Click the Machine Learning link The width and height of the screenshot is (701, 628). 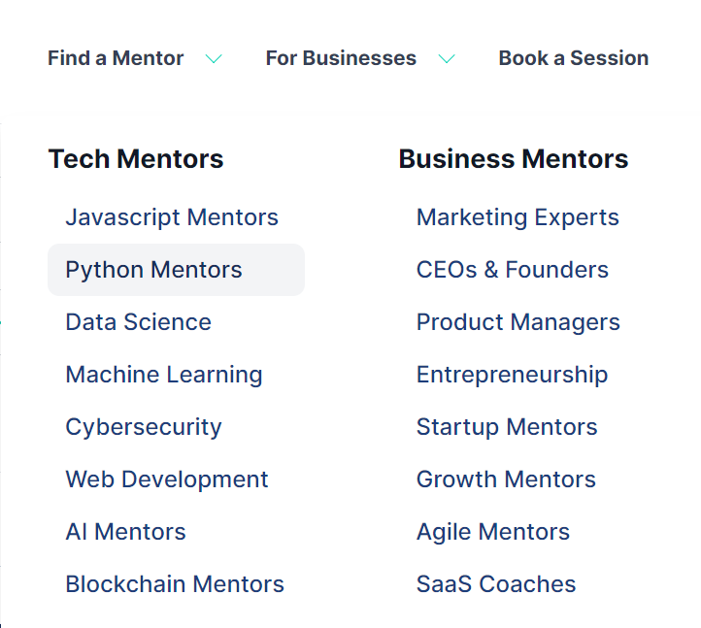[164, 375]
